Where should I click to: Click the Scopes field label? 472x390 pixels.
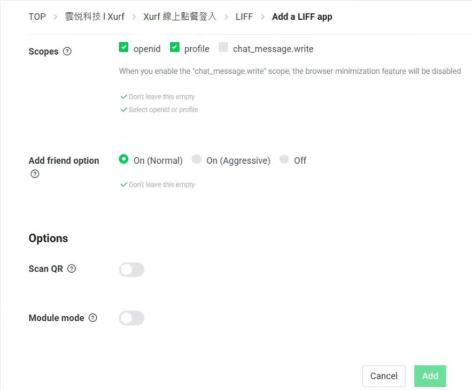(43, 51)
